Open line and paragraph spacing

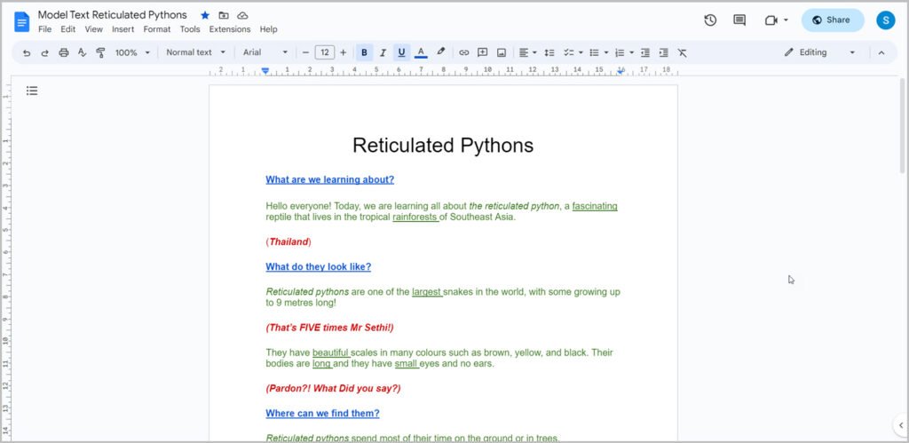click(x=549, y=52)
